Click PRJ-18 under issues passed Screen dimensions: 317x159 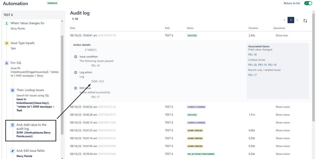[x=95, y=65]
